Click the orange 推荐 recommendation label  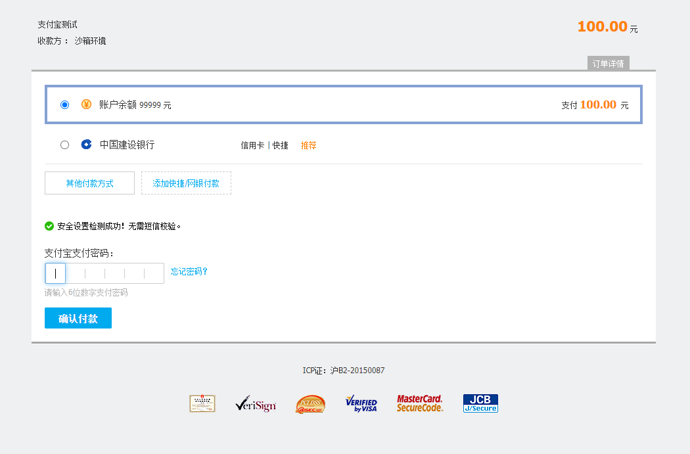308,145
